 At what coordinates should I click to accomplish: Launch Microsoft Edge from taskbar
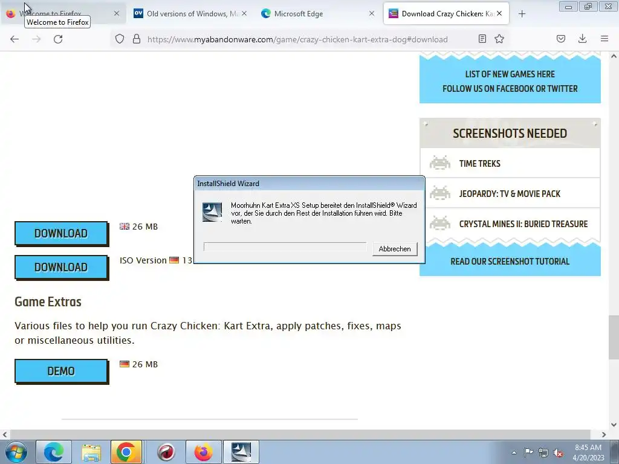click(54, 452)
